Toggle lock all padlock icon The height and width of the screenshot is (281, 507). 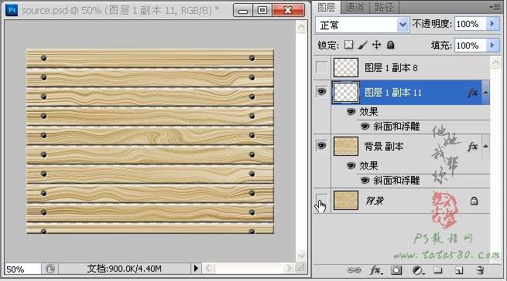[391, 45]
